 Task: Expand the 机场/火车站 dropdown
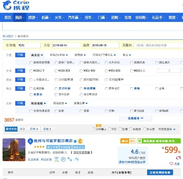click(59, 55)
